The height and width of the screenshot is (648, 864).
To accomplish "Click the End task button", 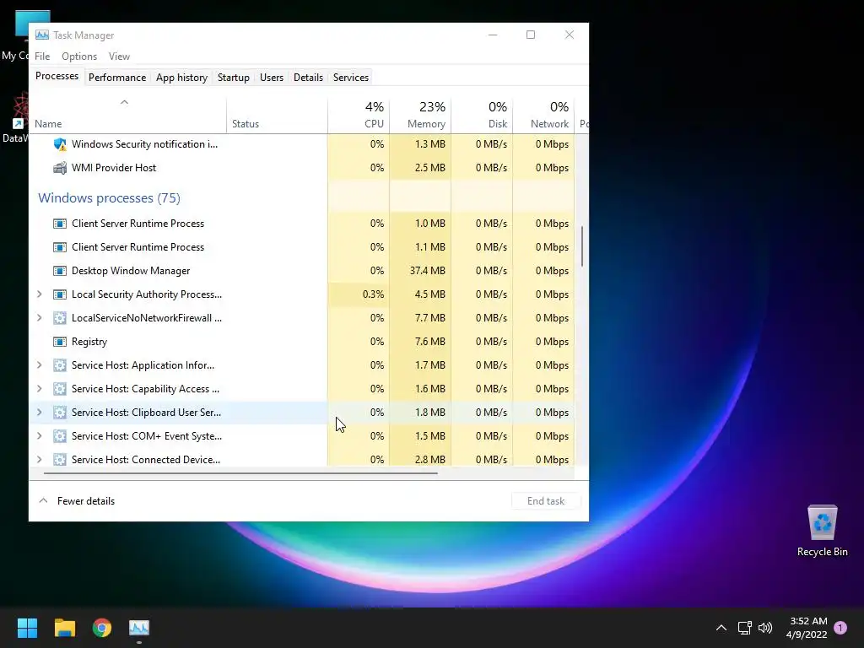I will click(x=546, y=501).
